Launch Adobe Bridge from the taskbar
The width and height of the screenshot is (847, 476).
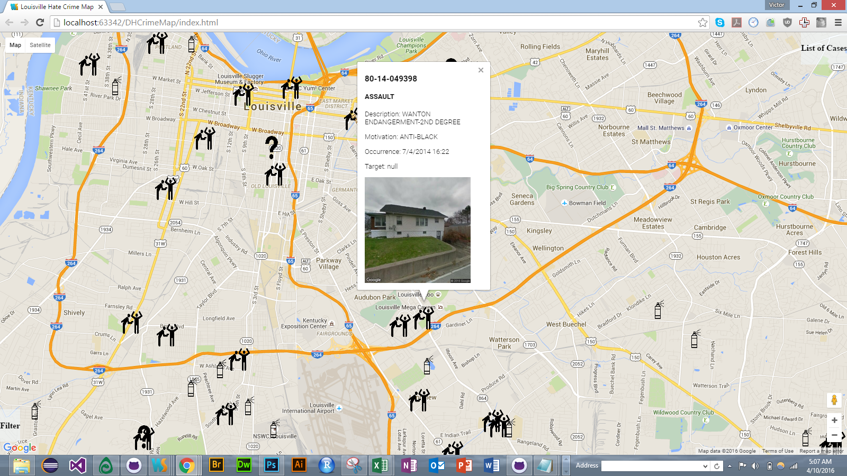[x=216, y=465]
